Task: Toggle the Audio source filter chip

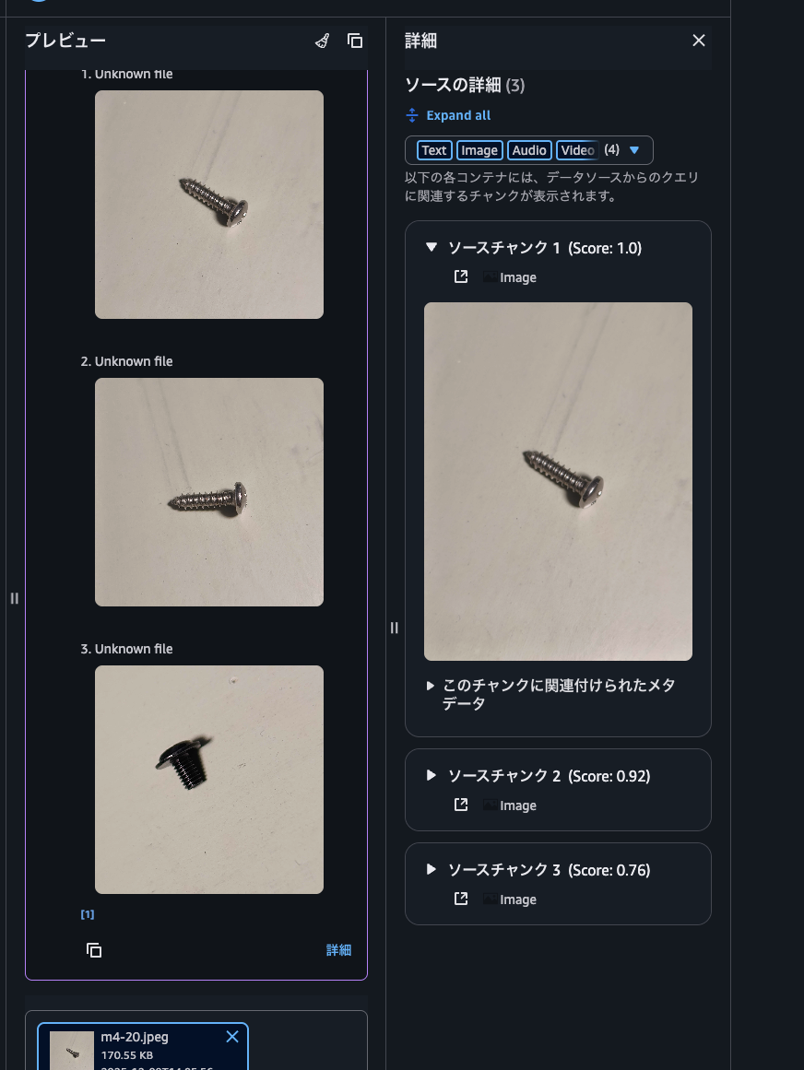Action: (x=529, y=150)
